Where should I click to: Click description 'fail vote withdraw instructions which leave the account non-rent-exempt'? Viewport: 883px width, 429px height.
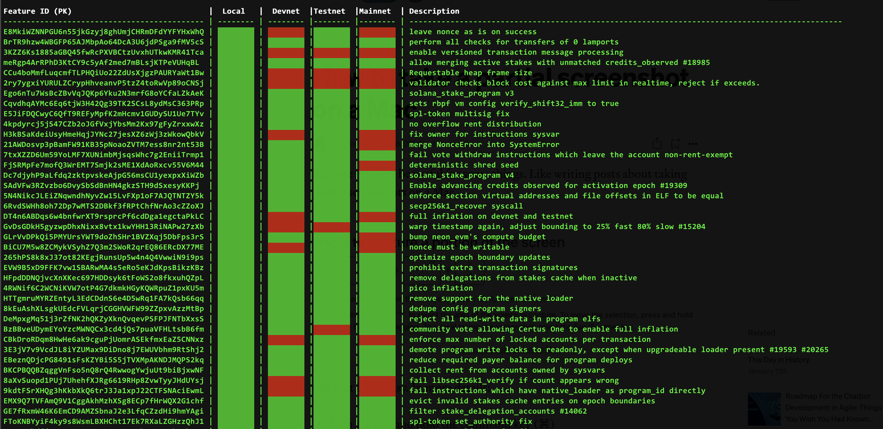[x=571, y=155]
